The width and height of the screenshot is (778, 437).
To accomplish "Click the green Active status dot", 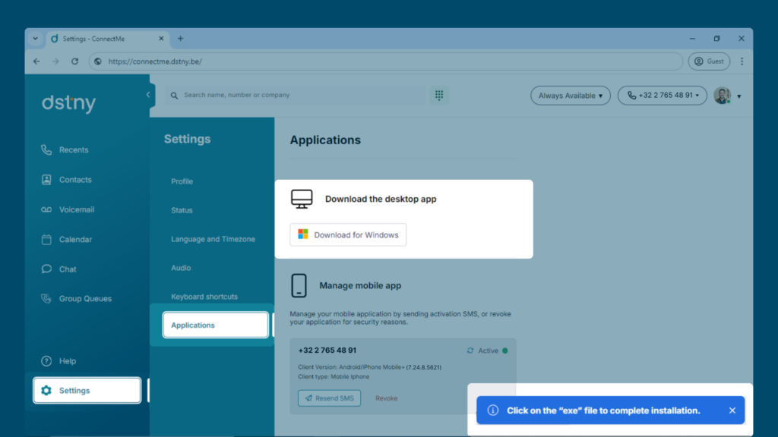I will 505,351.
